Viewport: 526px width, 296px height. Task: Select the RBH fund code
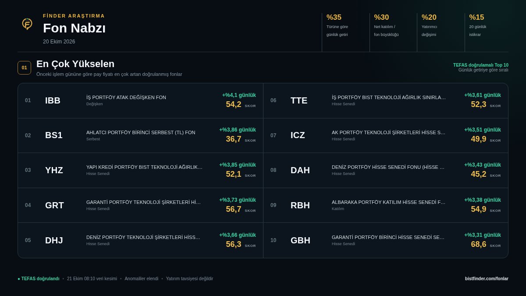pyautogui.click(x=300, y=205)
